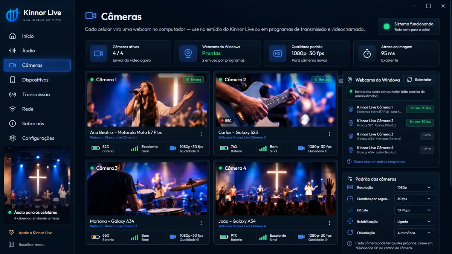Open the Resolução 1080p dropdown
The width and height of the screenshot is (452, 254).
(x=414, y=187)
